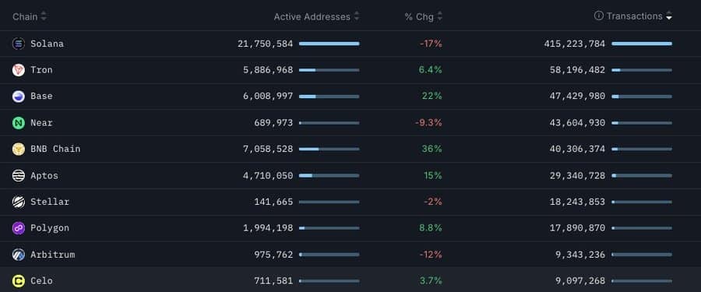Sort table by Chain column arrows
The width and height of the screenshot is (701, 292).
[44, 16]
